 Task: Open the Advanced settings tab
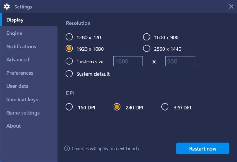click(x=29, y=59)
